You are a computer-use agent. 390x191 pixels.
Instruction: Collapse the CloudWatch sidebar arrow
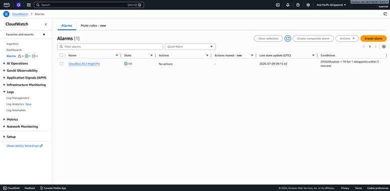point(46,24)
